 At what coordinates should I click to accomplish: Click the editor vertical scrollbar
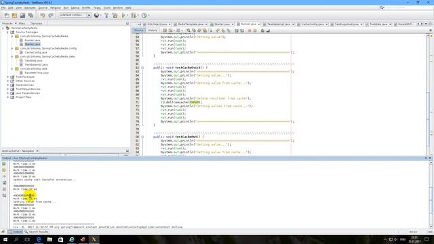(428, 95)
